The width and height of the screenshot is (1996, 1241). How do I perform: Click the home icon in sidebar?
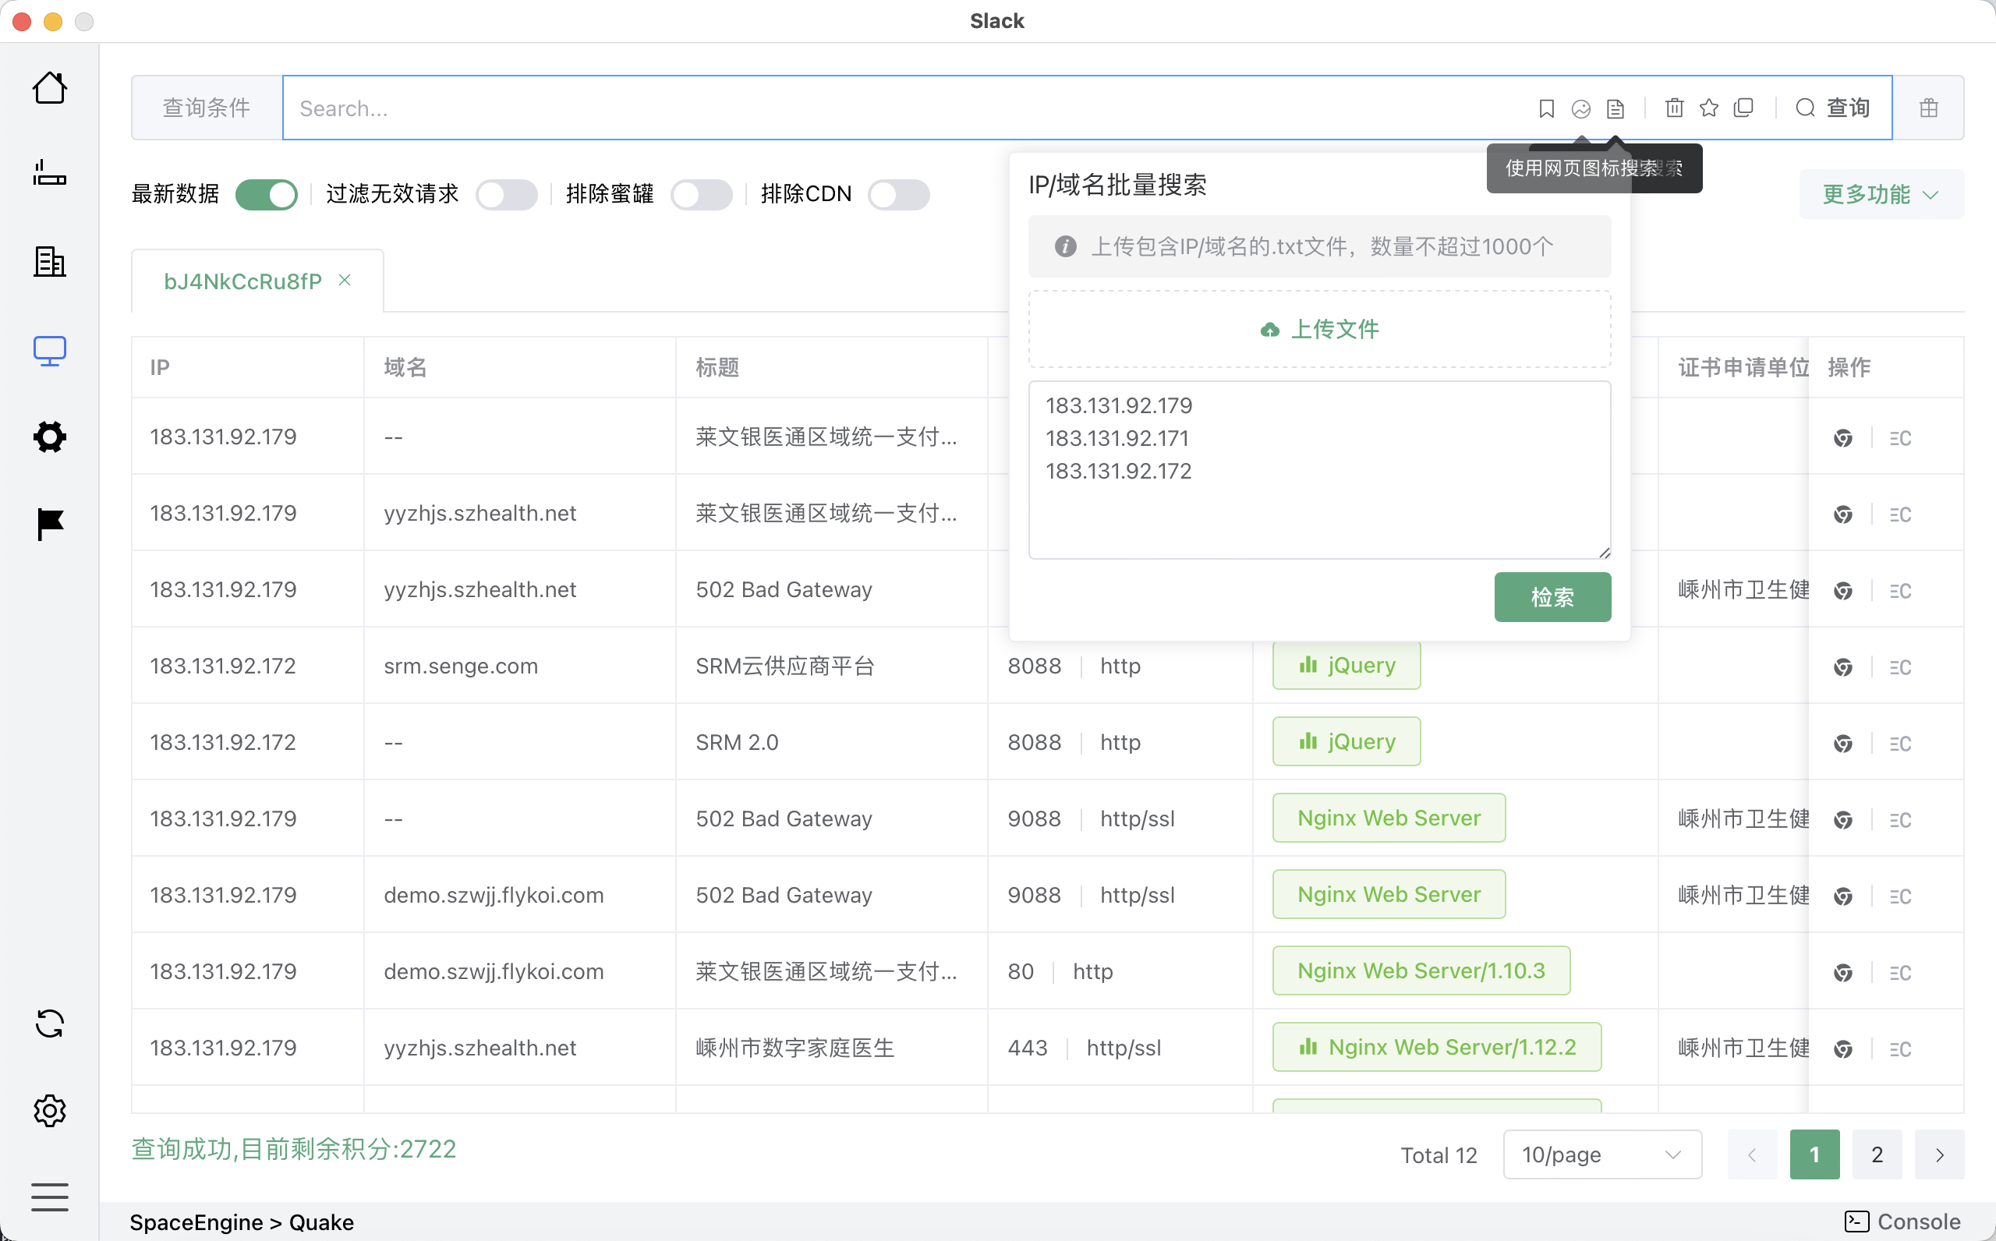coord(49,88)
